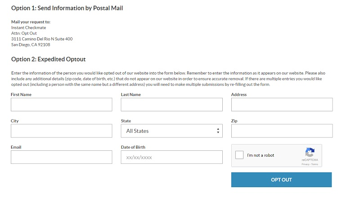Click the State dropdown arrows
Viewport: 360px width, 202px height.
218,131
